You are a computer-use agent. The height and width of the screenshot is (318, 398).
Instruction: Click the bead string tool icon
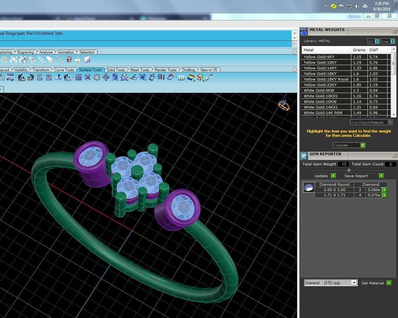pyautogui.click(x=59, y=60)
